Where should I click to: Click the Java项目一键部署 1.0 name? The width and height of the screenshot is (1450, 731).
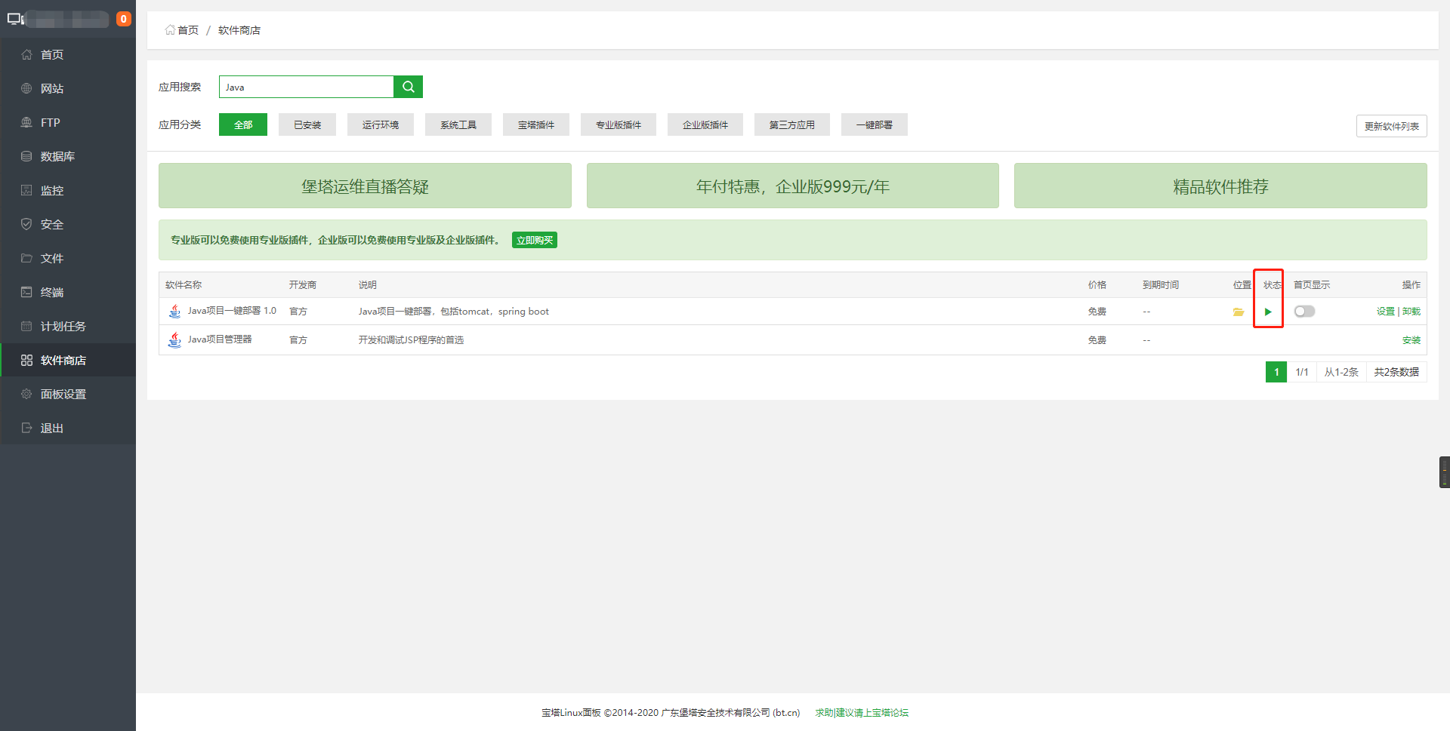[x=232, y=311]
